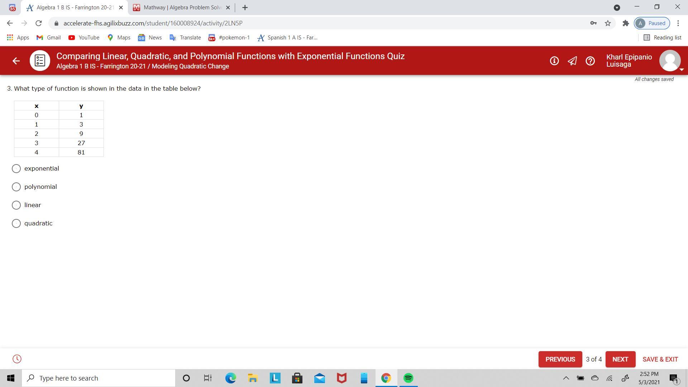The height and width of the screenshot is (387, 688).
Task: Open the help question mark icon
Action: point(590,61)
